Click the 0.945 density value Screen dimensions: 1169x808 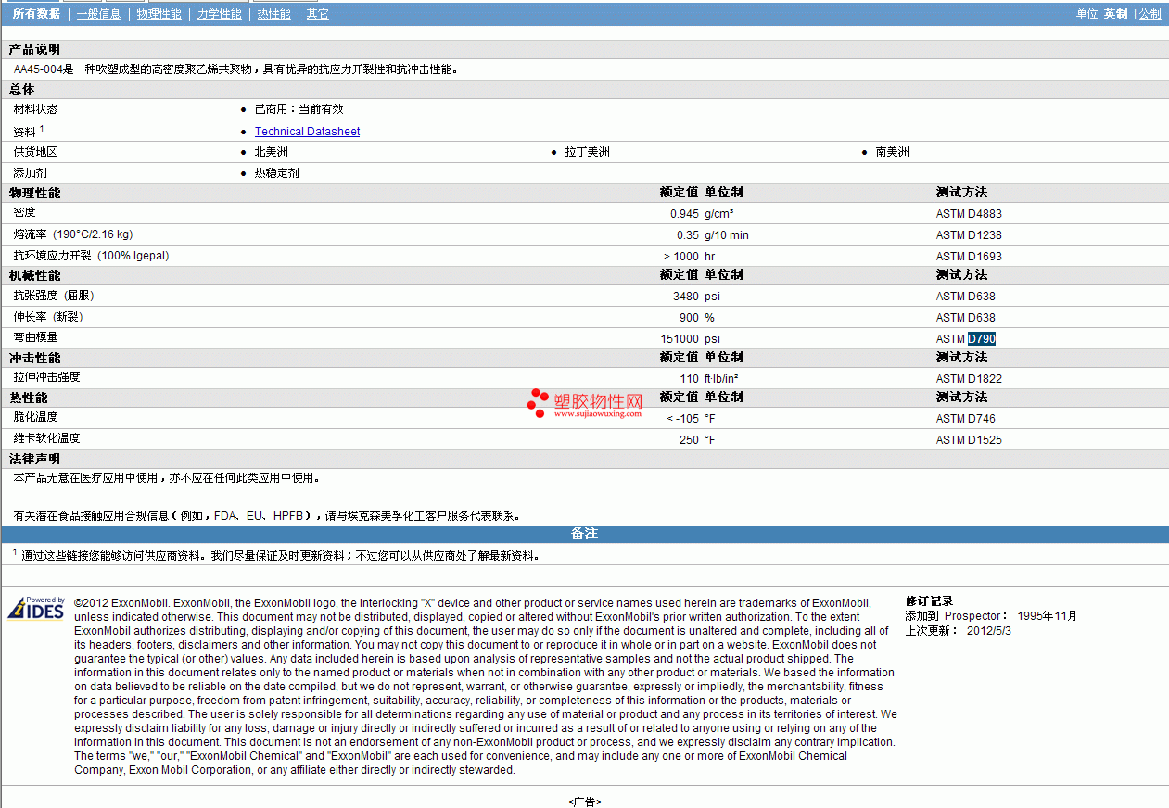(x=684, y=214)
